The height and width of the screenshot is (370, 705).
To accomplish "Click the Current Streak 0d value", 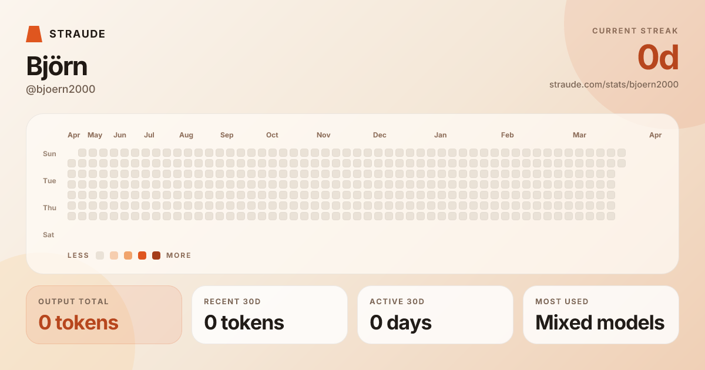I will (x=658, y=58).
